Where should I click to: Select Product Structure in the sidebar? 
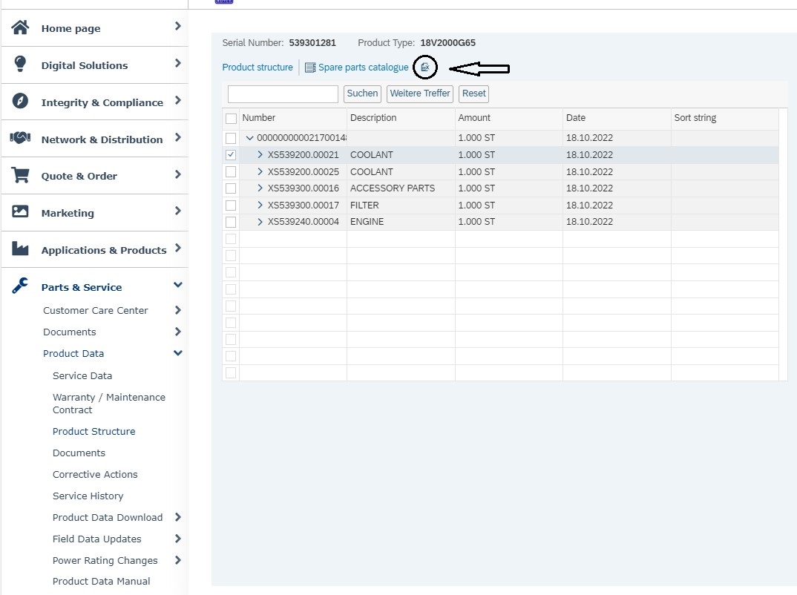pos(94,431)
